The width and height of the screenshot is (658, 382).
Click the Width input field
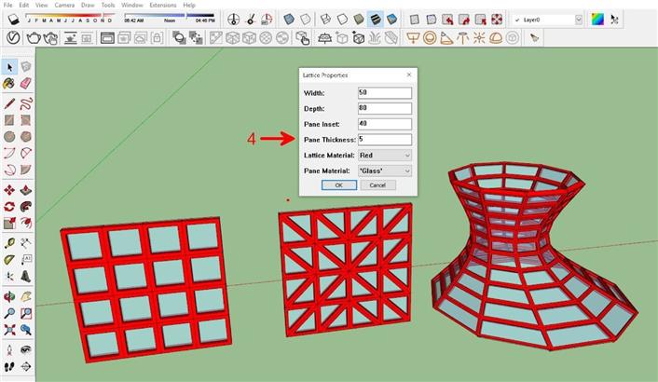point(385,92)
